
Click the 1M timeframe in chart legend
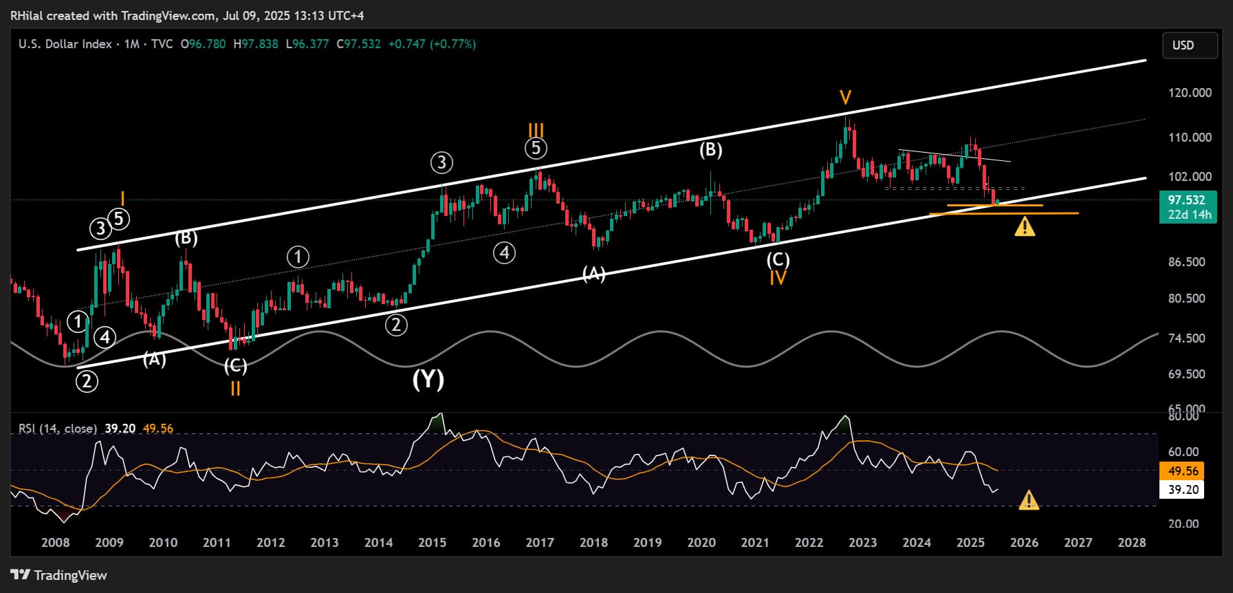click(131, 44)
